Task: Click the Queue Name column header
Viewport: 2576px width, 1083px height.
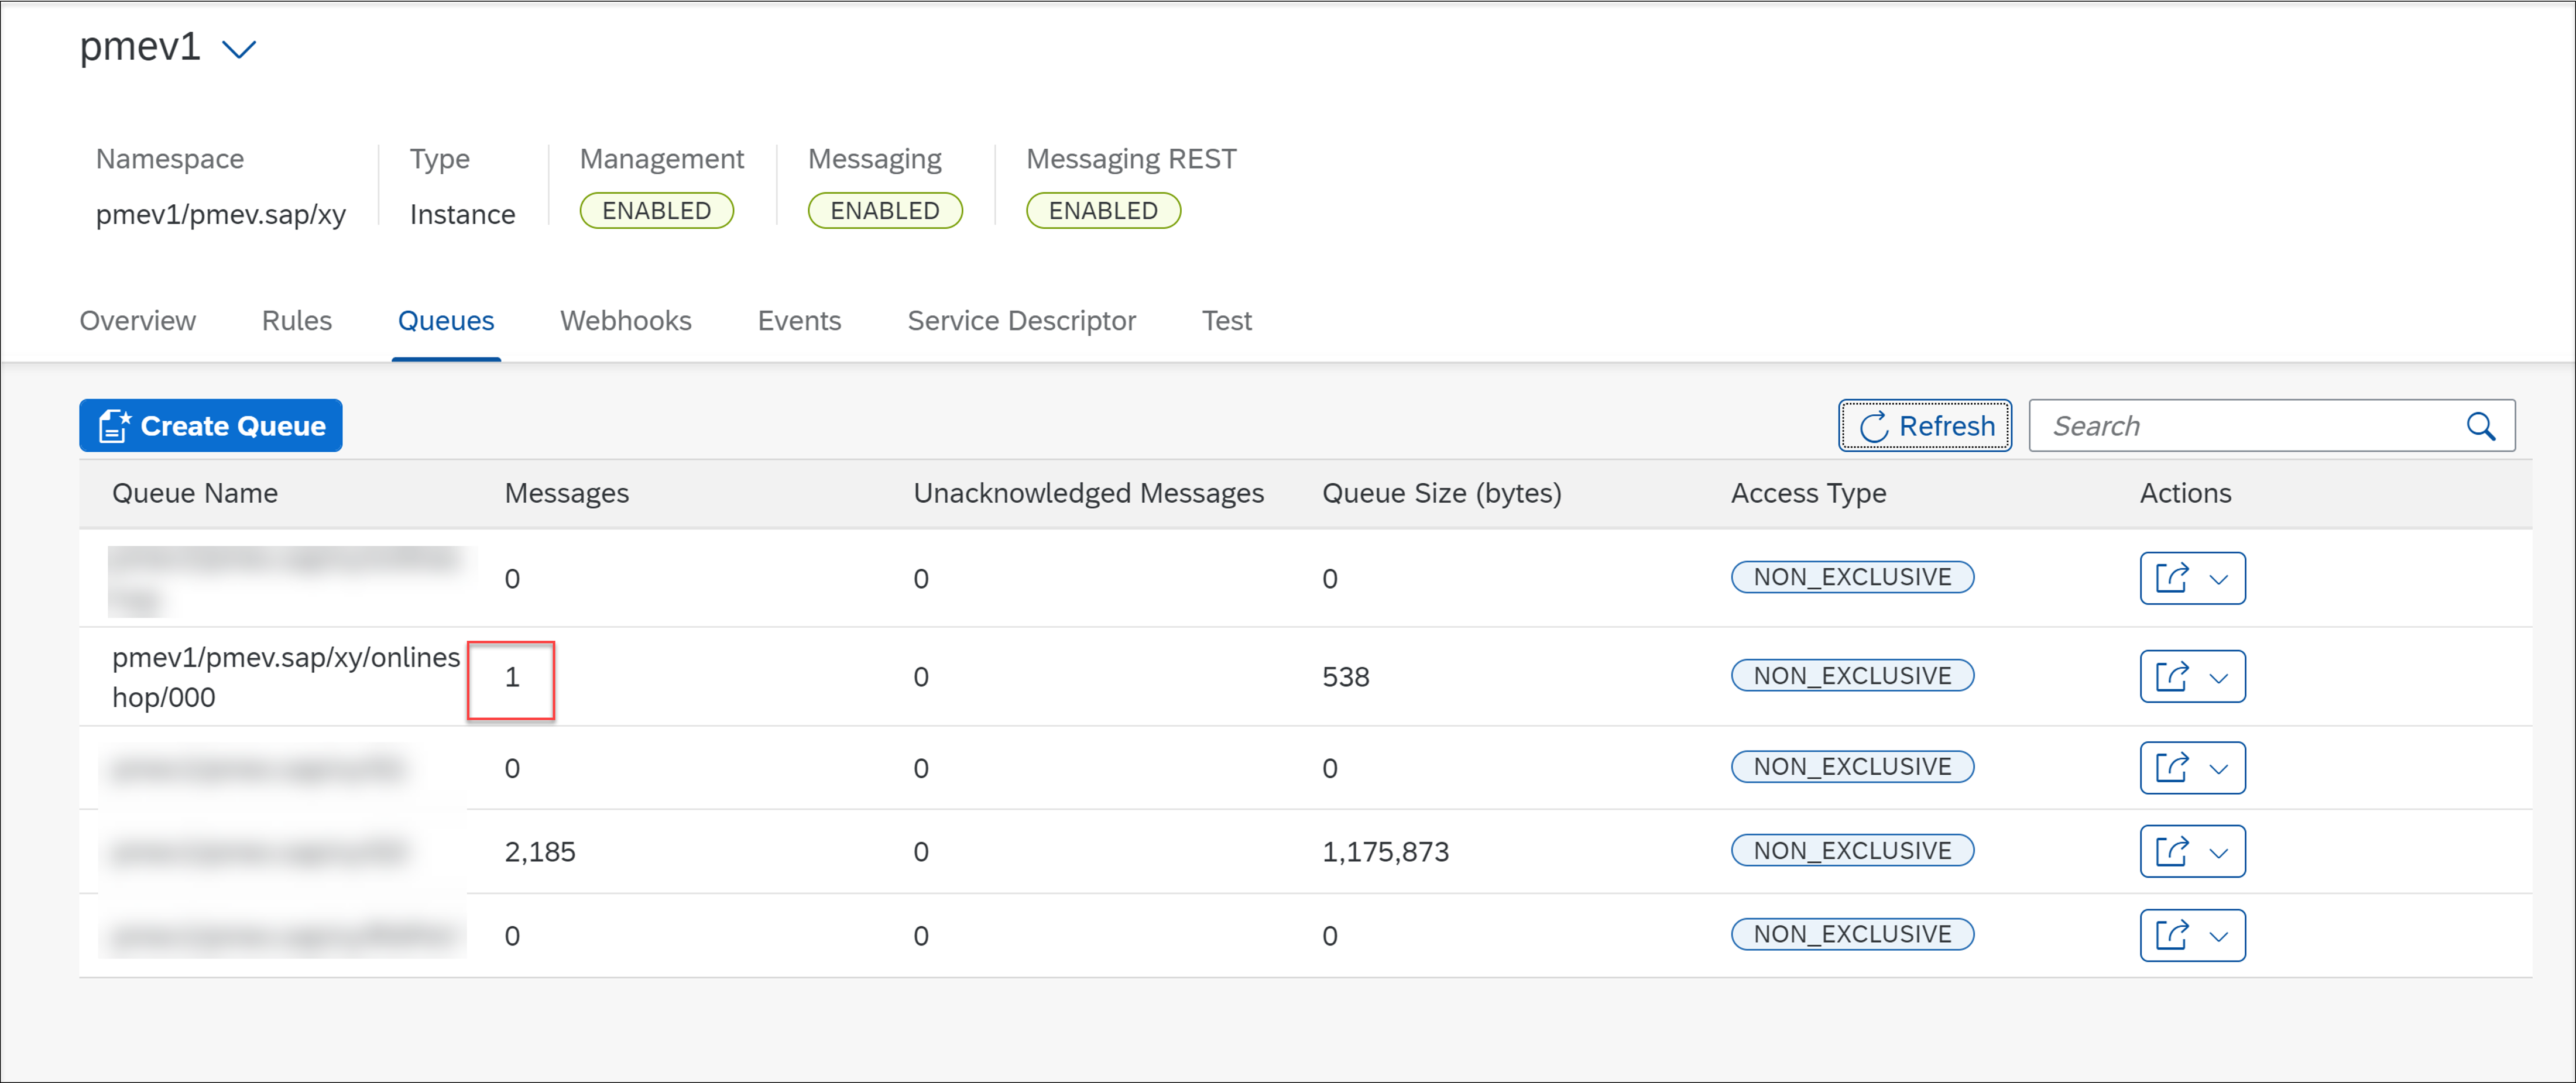Action: click(x=195, y=493)
